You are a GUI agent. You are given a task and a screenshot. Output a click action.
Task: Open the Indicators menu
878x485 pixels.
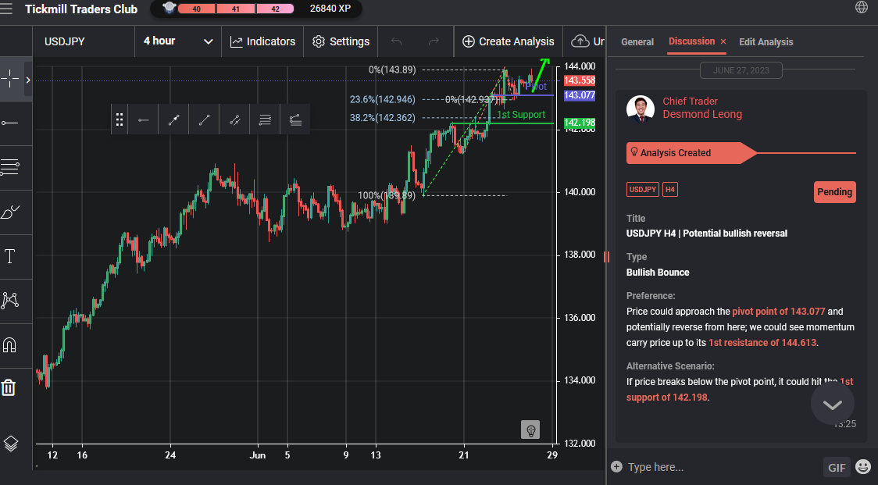(x=262, y=41)
